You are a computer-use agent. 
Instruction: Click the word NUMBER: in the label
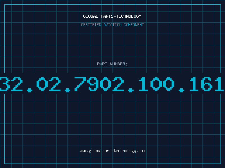pyautogui.click(x=118, y=64)
